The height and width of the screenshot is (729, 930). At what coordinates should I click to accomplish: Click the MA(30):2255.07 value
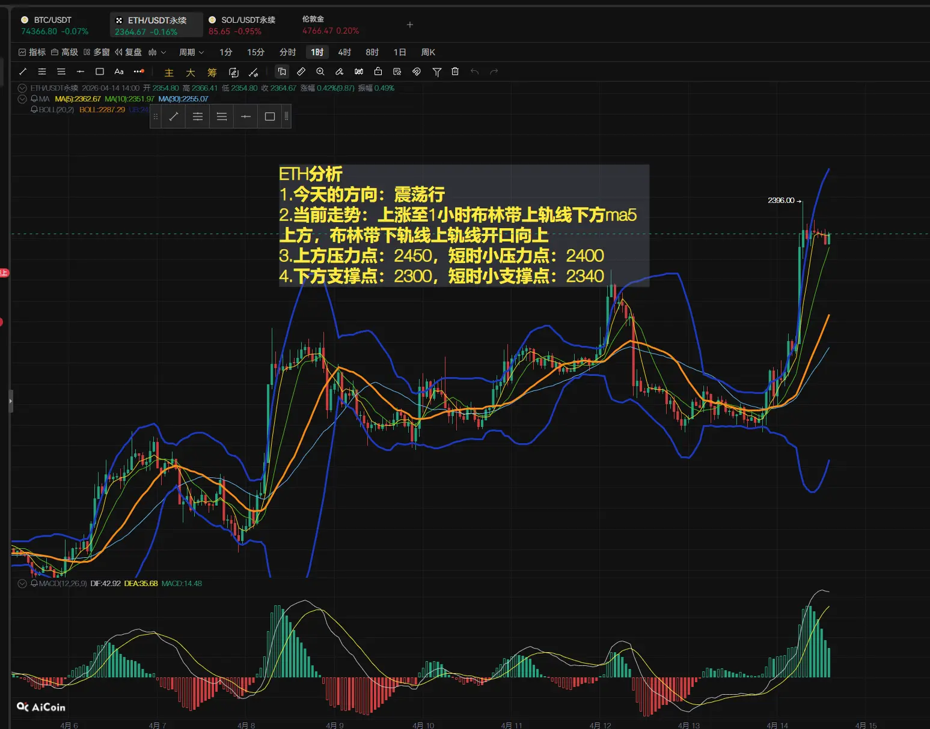[x=183, y=98]
